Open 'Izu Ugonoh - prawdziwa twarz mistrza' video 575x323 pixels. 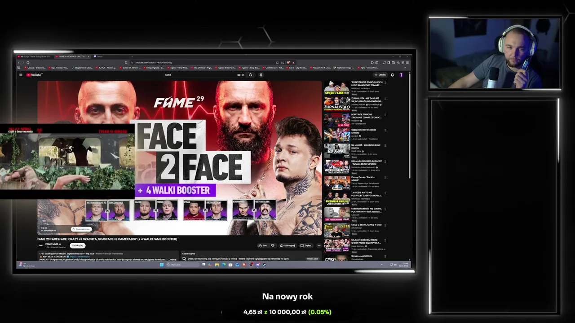354,151
